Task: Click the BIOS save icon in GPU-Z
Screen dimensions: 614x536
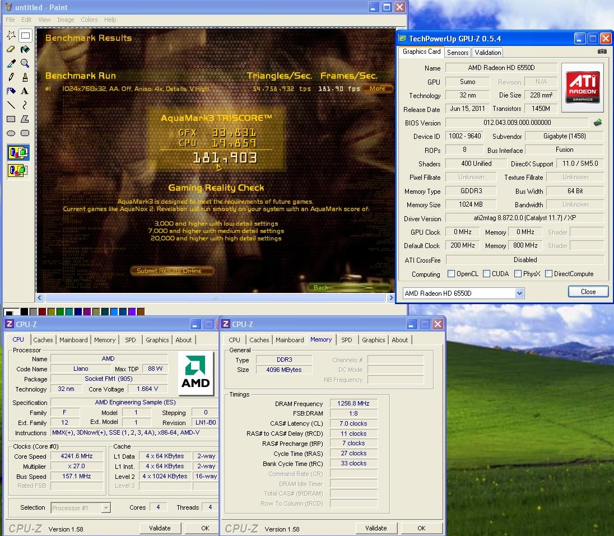Action: coord(598,123)
